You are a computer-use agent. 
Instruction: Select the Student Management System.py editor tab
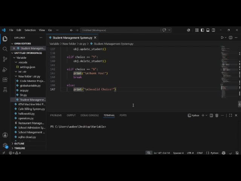72,38
